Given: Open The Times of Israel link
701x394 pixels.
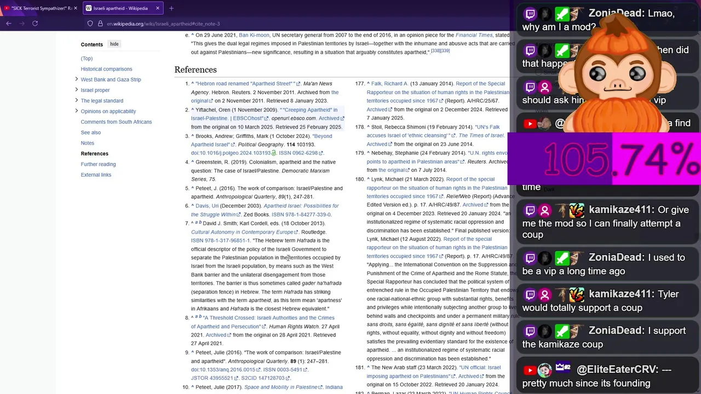Looking at the screenshot, I should pos(481,136).
